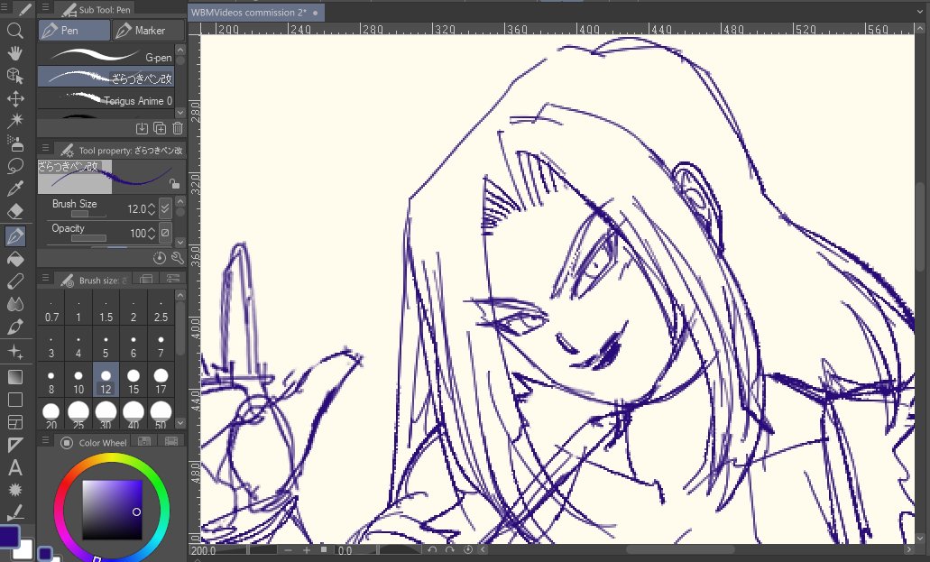930x562 pixels.
Task: Toggle Opacity dynamics button
Action: click(165, 233)
